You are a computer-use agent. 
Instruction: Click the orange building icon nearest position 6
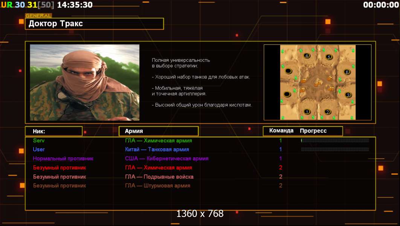[330, 78]
